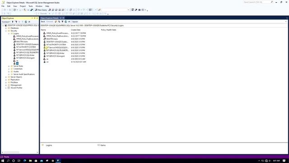Click Forward in Object Explorer Details toolbar
The width and height of the screenshot is (289, 163).
tap(50, 22)
